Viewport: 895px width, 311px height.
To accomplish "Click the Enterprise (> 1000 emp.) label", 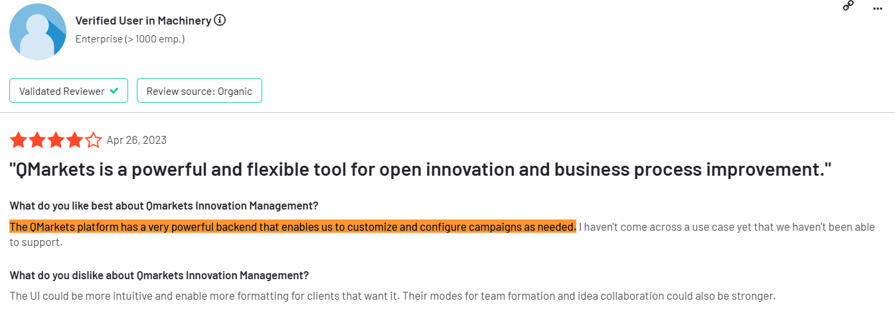I will (130, 39).
